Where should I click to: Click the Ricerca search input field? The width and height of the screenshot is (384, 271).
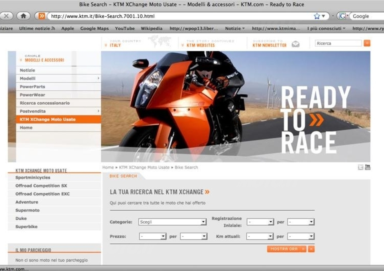click(x=338, y=43)
